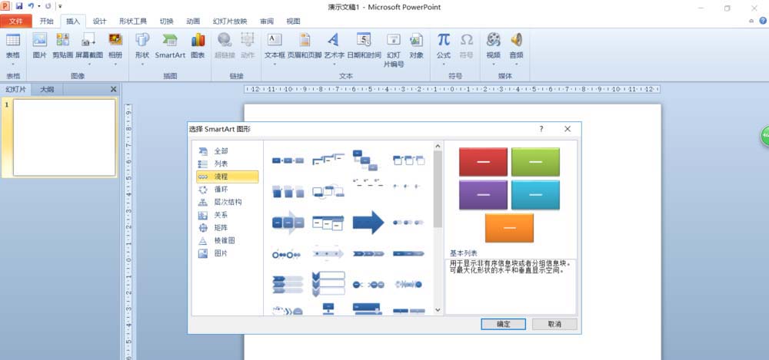Close the slides/outline side panel
The width and height of the screenshot is (769, 360).
113,89
